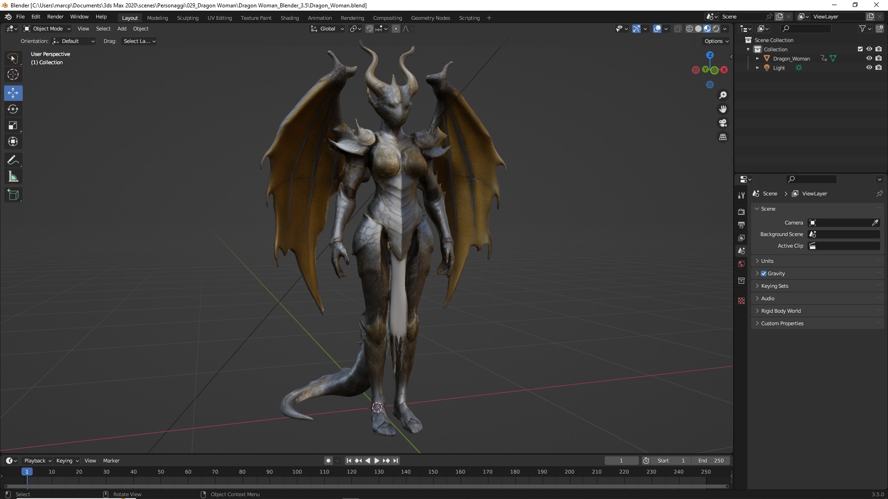Click the camera eyedropper icon

coord(875,223)
